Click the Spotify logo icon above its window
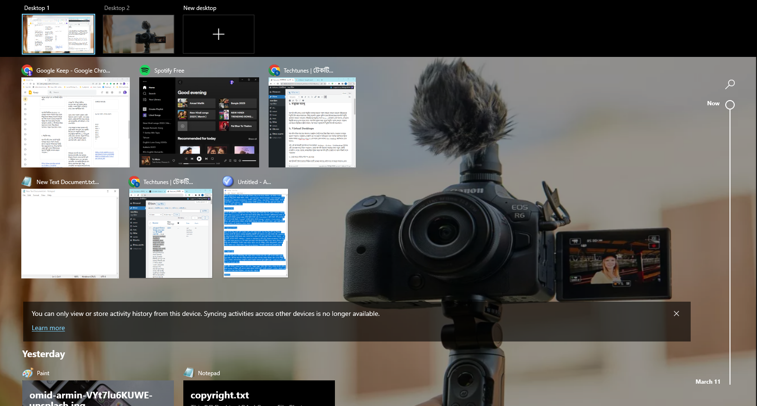The image size is (757, 406). tap(145, 70)
